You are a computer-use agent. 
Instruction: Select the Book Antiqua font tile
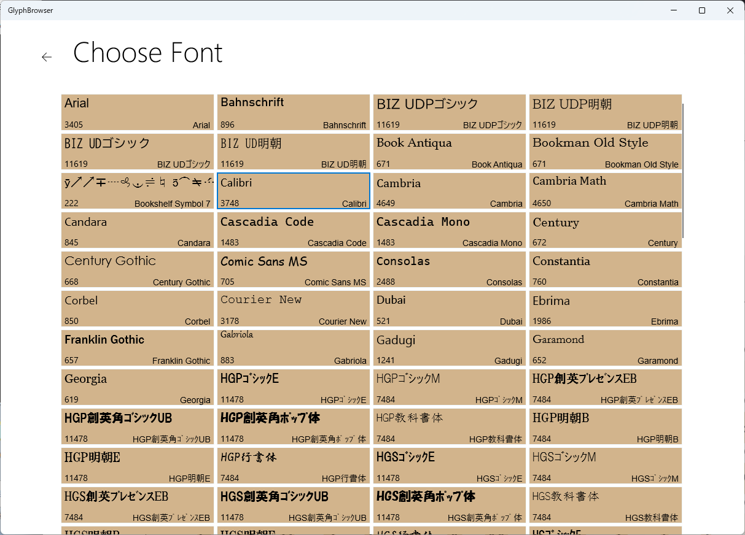(450, 152)
